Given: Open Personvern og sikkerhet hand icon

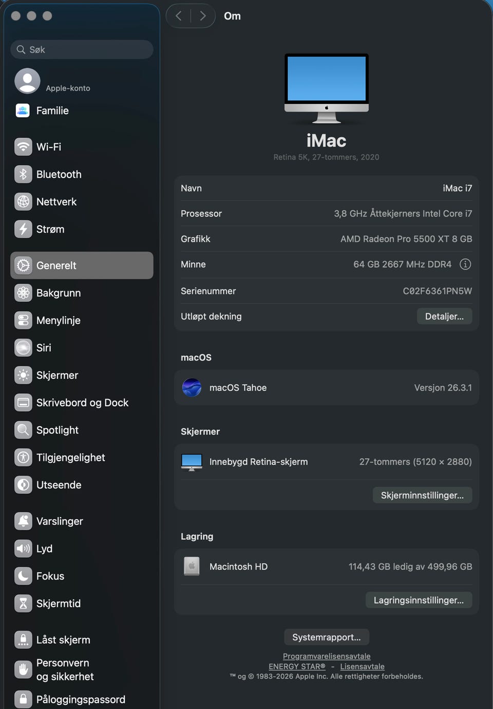Looking at the screenshot, I should [x=23, y=669].
